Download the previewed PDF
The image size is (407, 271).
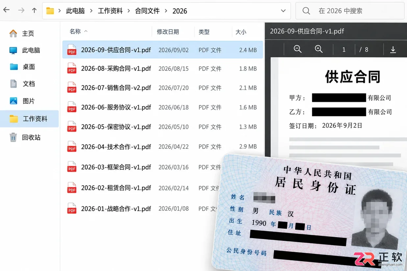click(393, 50)
